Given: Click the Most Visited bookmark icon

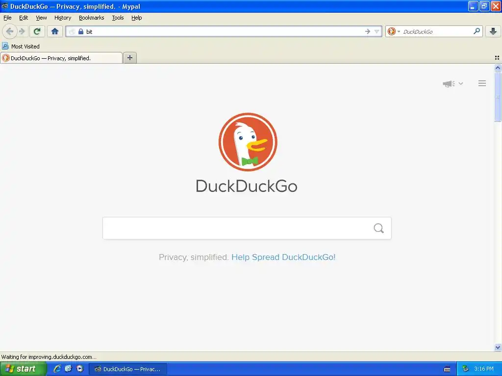Looking at the screenshot, I should [x=5, y=47].
